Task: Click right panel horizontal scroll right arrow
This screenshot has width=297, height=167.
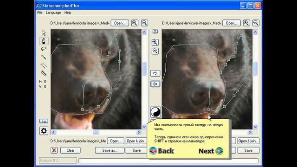Action: click(x=250, y=132)
